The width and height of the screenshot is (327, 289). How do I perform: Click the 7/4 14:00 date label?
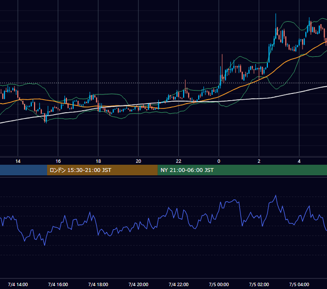(18, 284)
